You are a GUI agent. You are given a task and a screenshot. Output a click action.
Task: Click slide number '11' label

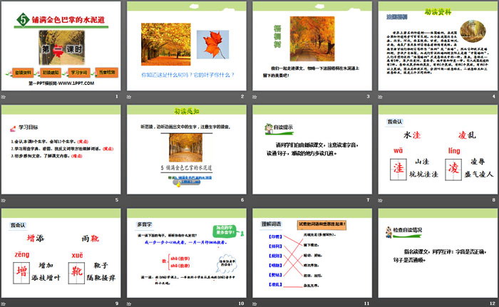[367, 304]
